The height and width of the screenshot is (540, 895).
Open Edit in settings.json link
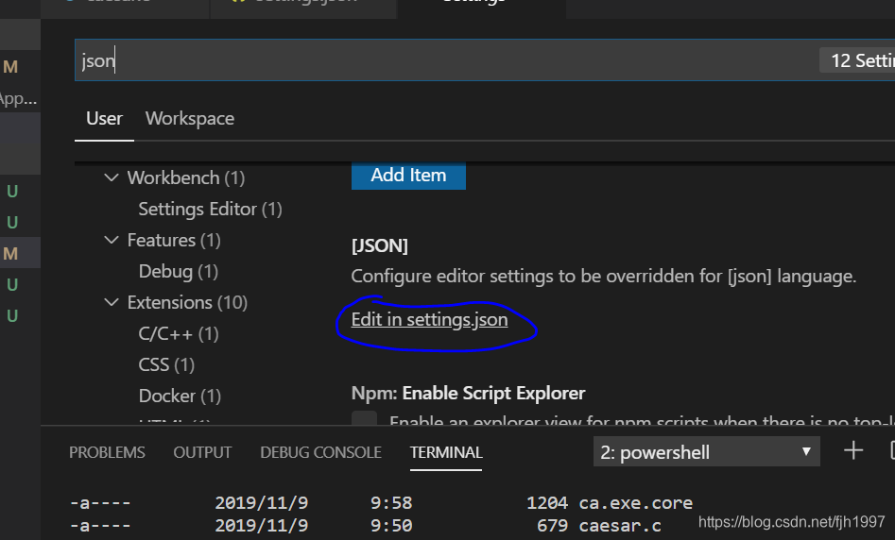tap(429, 320)
